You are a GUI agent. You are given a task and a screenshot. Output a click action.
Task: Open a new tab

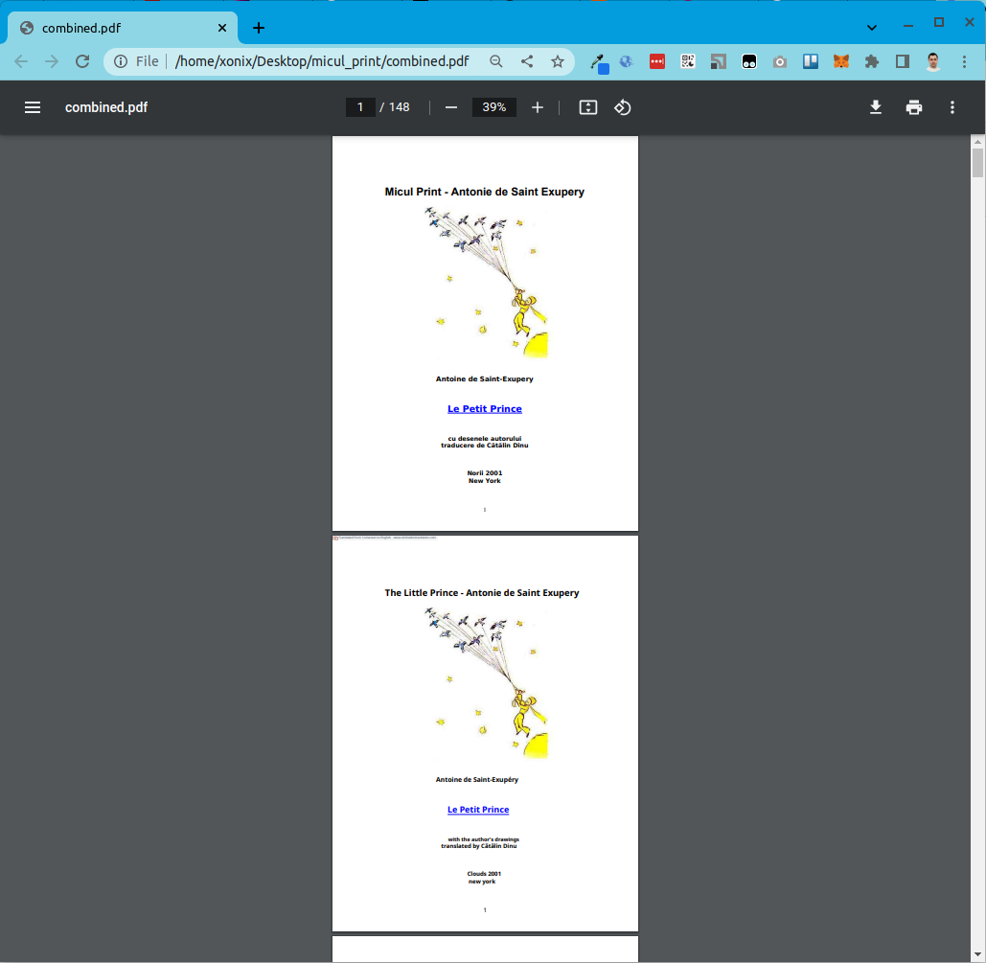tap(259, 28)
